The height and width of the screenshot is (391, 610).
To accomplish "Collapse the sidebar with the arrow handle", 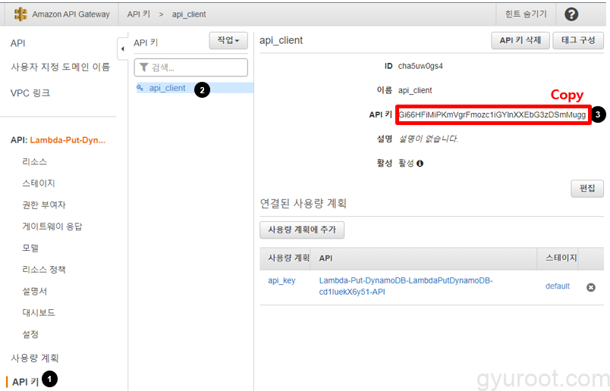I will [x=122, y=48].
